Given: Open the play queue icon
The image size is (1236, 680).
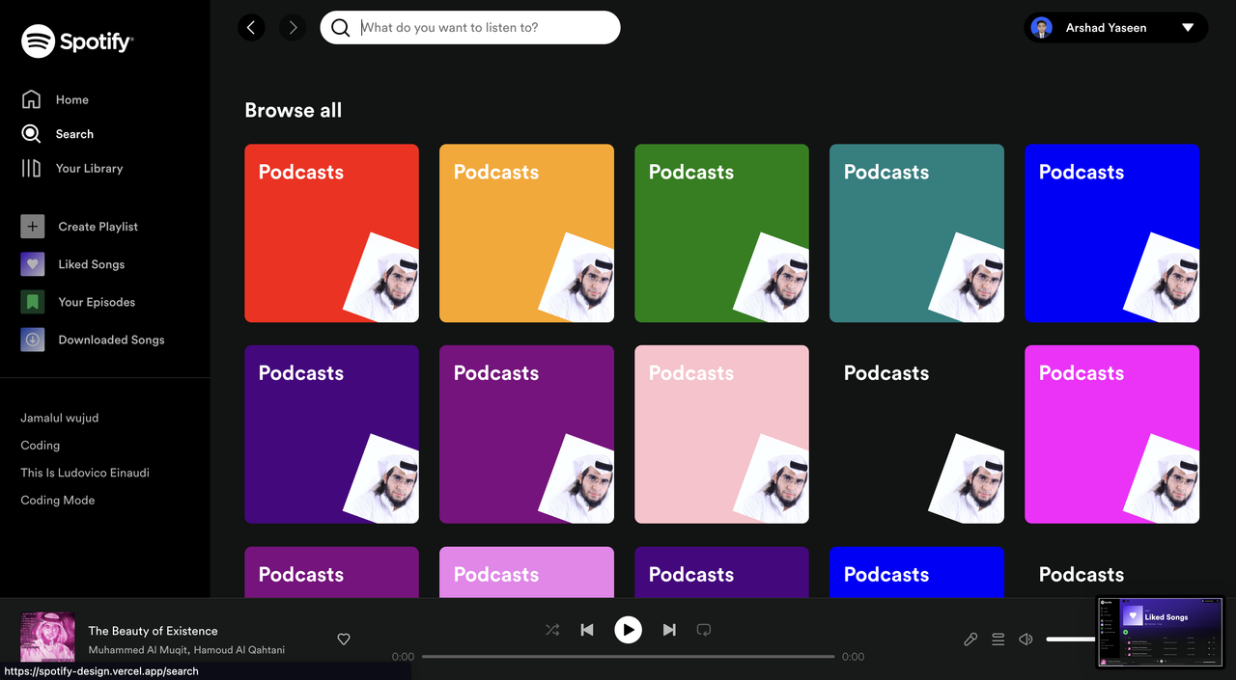Looking at the screenshot, I should click(998, 639).
